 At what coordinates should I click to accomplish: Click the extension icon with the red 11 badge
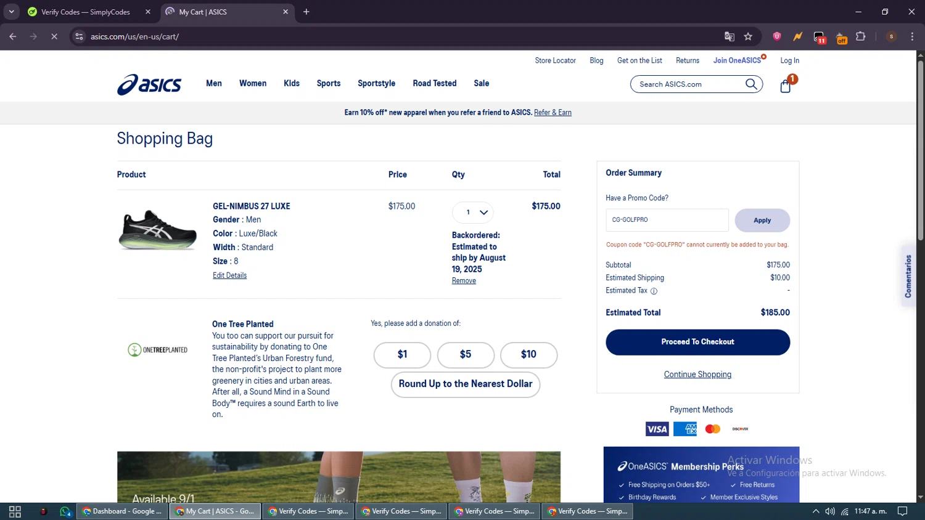coord(819,38)
